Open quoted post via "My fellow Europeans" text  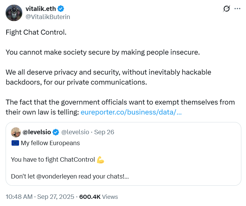click(50, 143)
